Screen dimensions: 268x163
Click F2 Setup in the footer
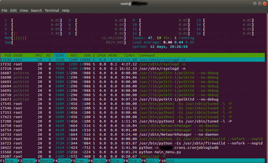tap(26, 161)
